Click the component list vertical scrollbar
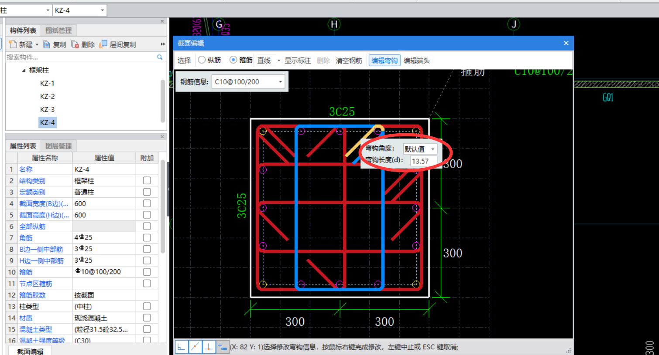 [x=163, y=101]
